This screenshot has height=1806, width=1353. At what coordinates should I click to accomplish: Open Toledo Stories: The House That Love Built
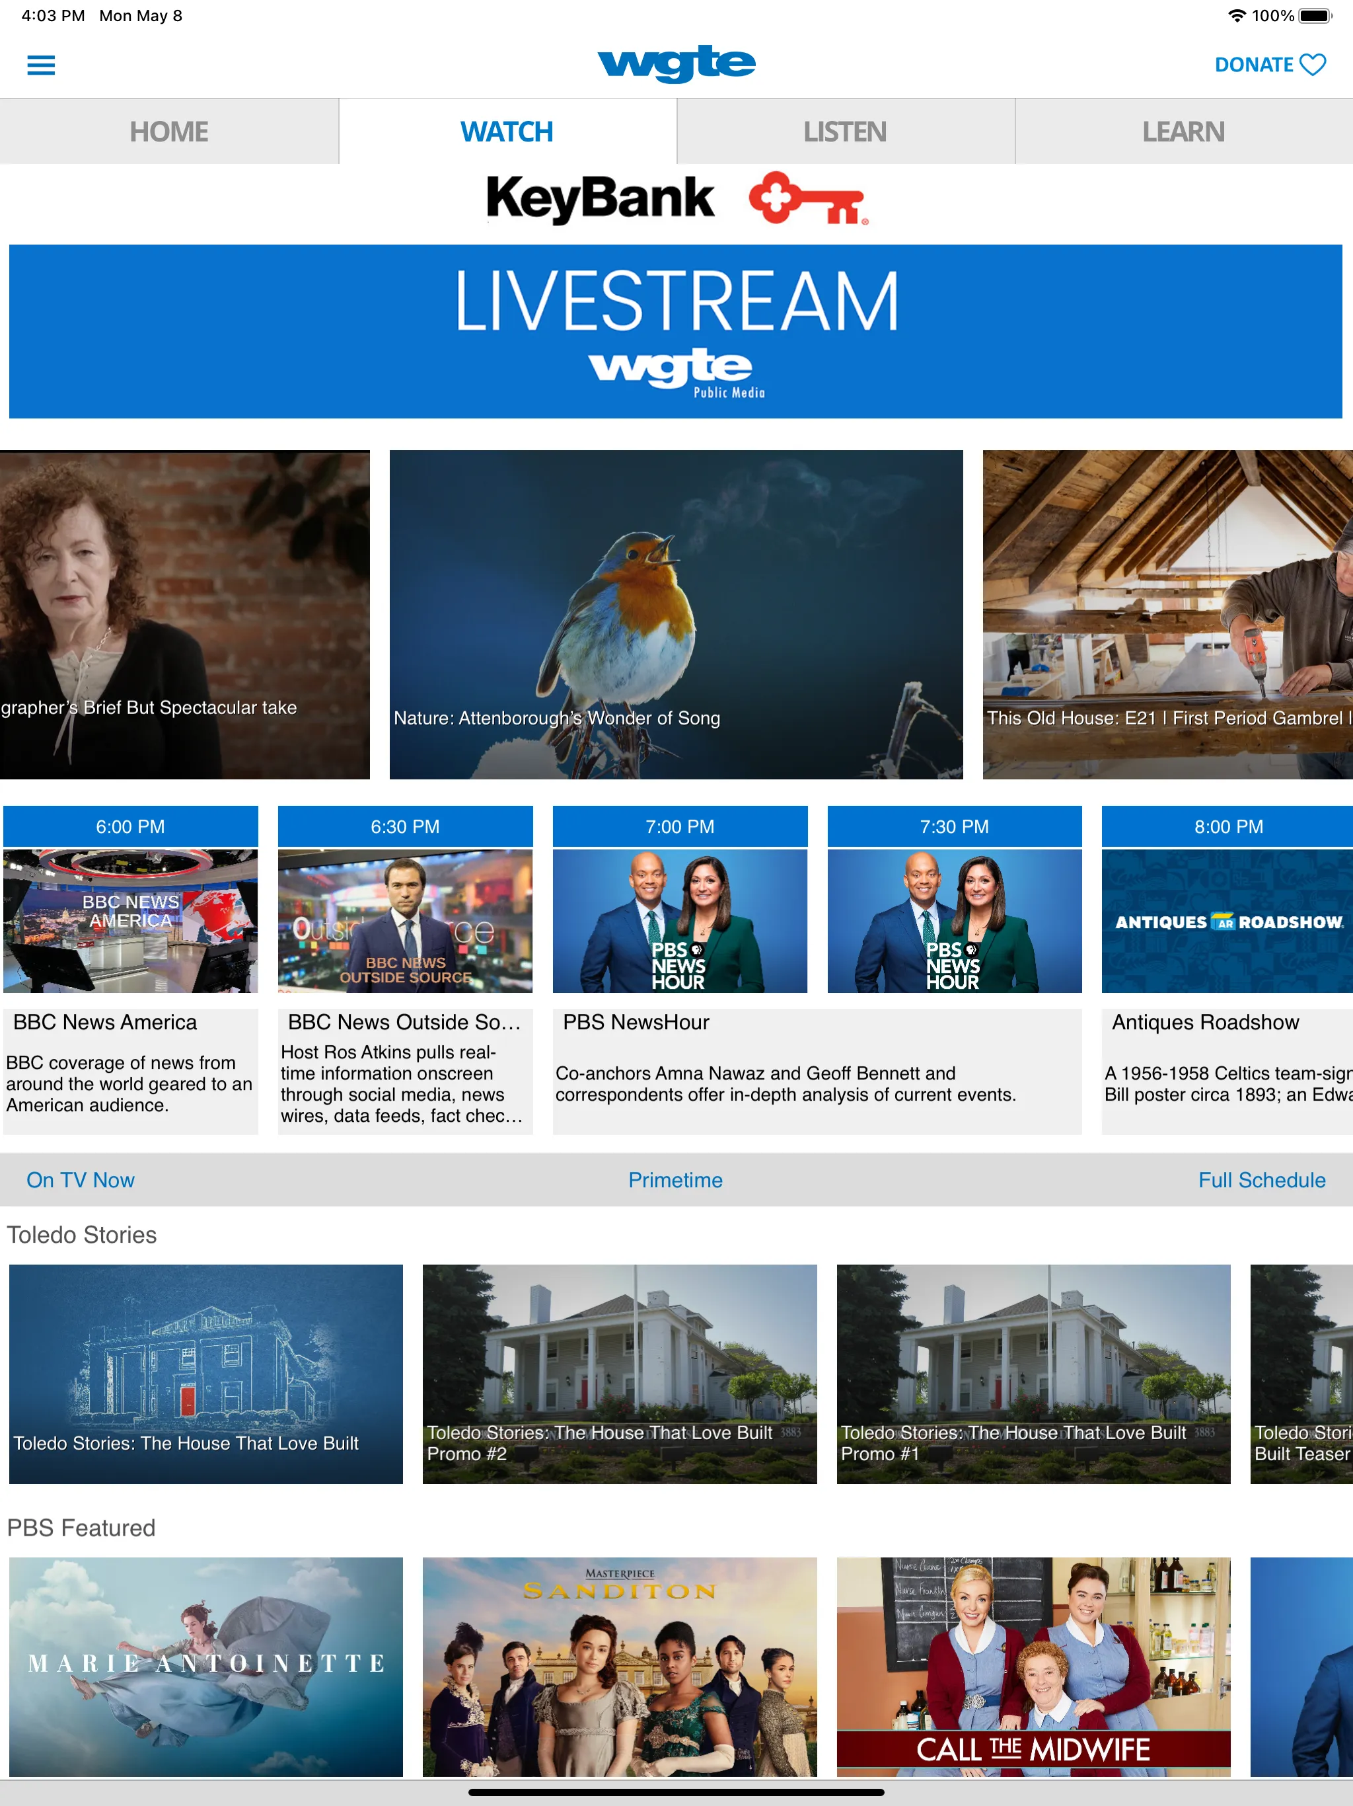pyautogui.click(x=205, y=1374)
